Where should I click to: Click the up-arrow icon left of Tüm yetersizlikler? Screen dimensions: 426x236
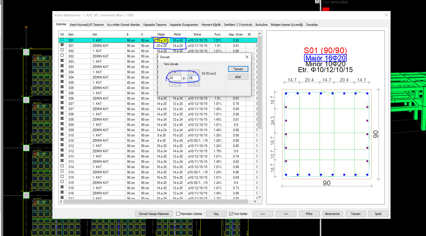[317, 2]
